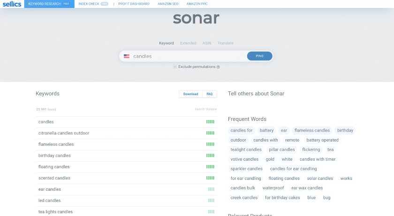
Task: Select the Translate search mode
Action: [x=226, y=43]
